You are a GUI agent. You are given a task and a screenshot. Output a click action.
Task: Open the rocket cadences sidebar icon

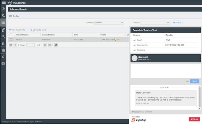tap(3, 30)
